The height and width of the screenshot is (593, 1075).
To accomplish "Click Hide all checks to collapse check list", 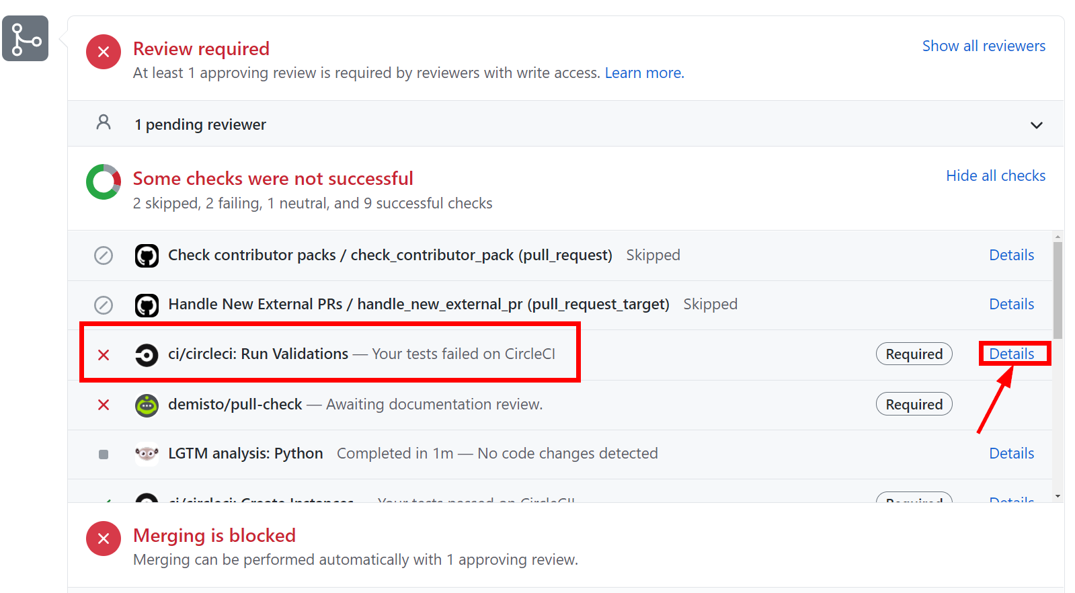I will click(996, 175).
